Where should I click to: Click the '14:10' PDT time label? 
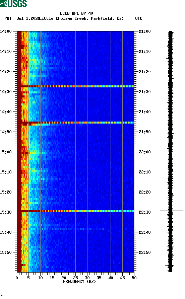[x=6, y=52]
